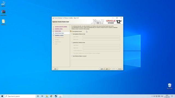Image resolution: width=175 pixels, height=98 pixels.
Task: Open Cortana from the taskbar
Action: (38, 96)
